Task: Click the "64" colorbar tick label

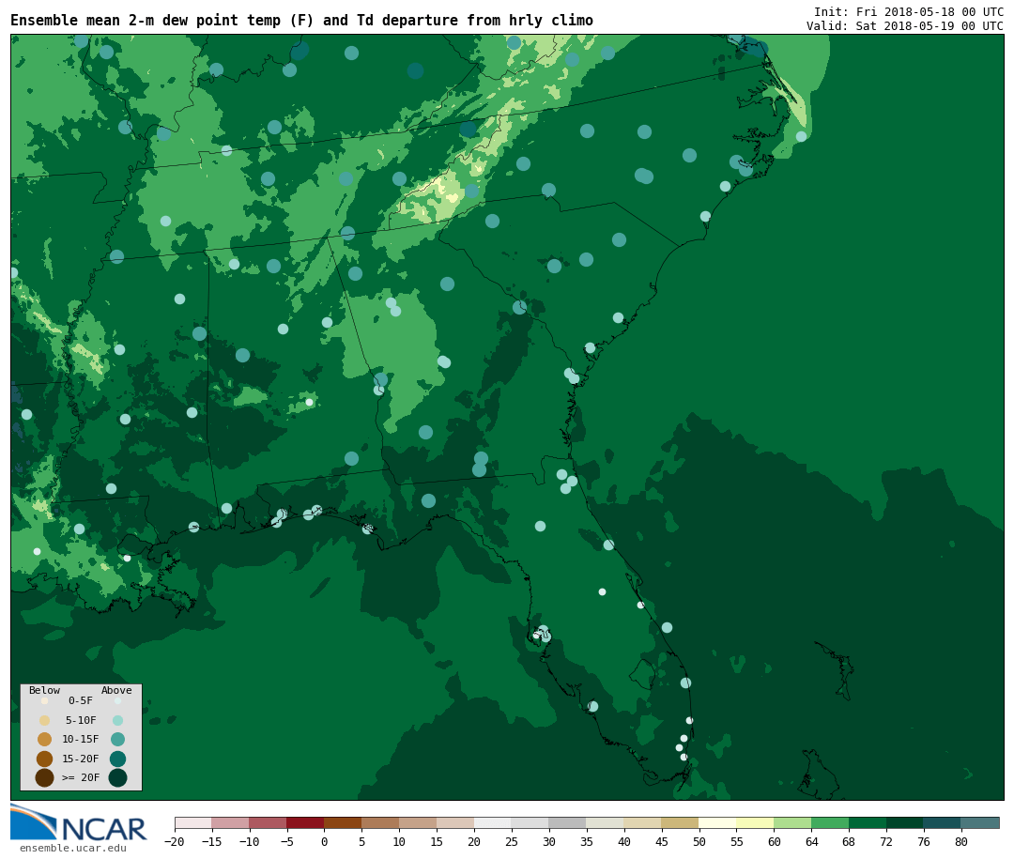Action: [x=812, y=841]
